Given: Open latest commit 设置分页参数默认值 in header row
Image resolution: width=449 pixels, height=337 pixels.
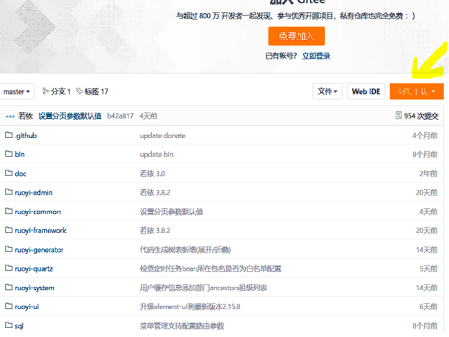Looking at the screenshot, I should point(70,116).
